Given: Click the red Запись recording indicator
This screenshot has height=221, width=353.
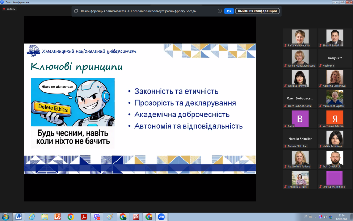Looking at the screenshot, I should tap(9, 9).
